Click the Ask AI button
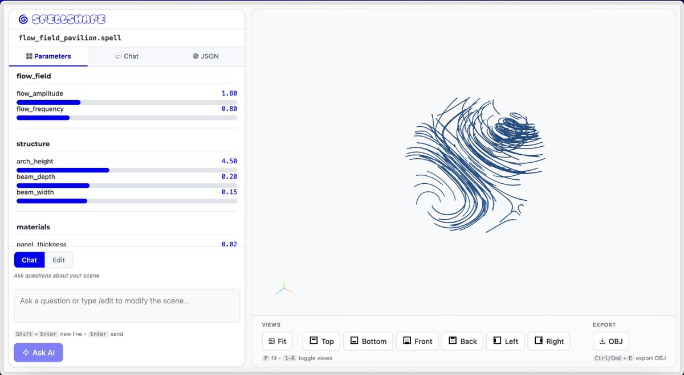Viewport: 684px width, 375px height. [38, 353]
